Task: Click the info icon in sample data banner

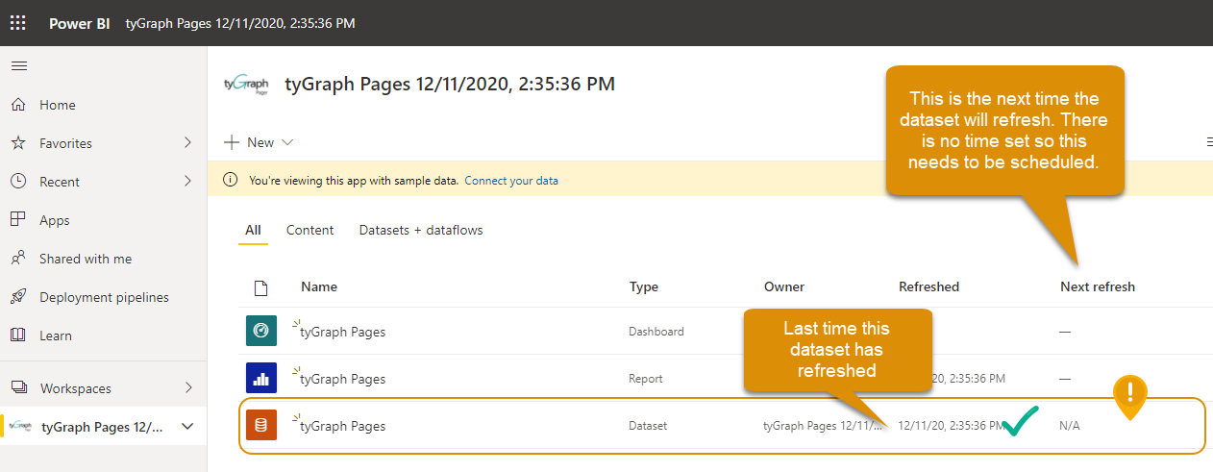Action: coord(231,180)
